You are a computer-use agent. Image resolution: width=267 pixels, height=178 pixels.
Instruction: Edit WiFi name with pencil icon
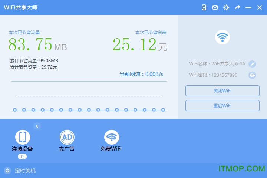pyautogui.click(x=252, y=64)
